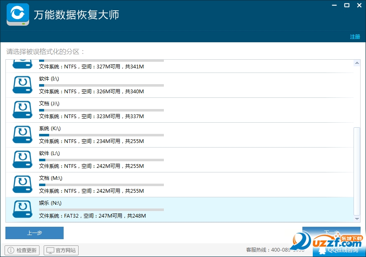Open the 注册 registration link
Viewport: 366px width, 257px height.
355,37
